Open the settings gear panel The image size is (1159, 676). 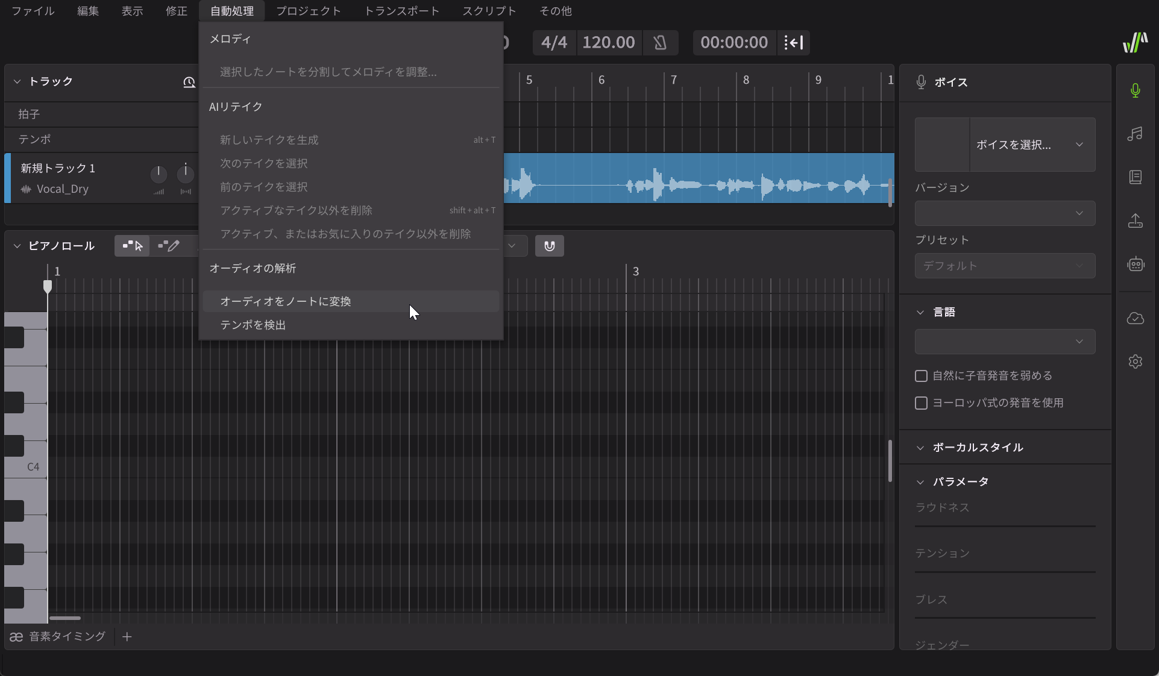tap(1135, 361)
